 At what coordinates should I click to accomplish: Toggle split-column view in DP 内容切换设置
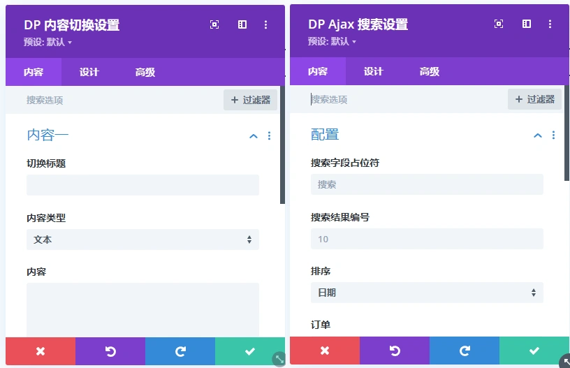coord(242,24)
